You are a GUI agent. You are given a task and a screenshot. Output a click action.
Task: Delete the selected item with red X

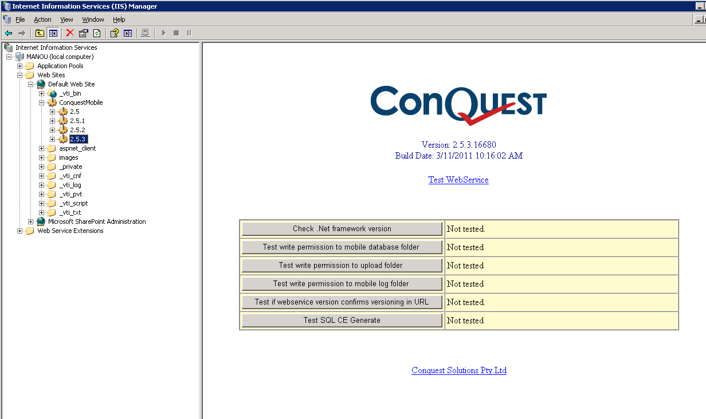point(70,33)
